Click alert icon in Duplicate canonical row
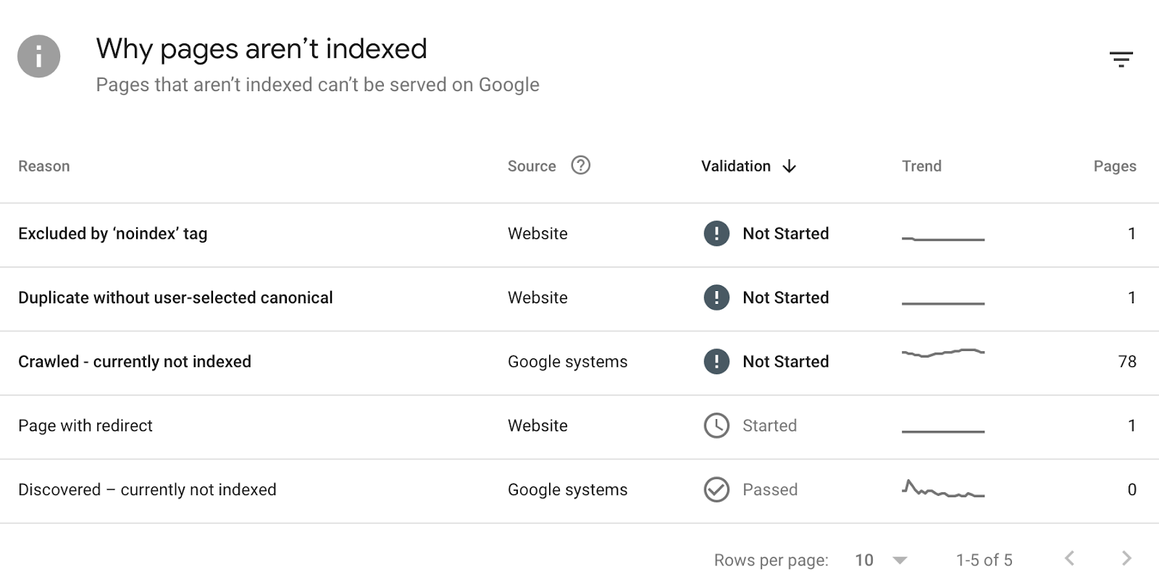This screenshot has width=1159, height=582. click(716, 298)
